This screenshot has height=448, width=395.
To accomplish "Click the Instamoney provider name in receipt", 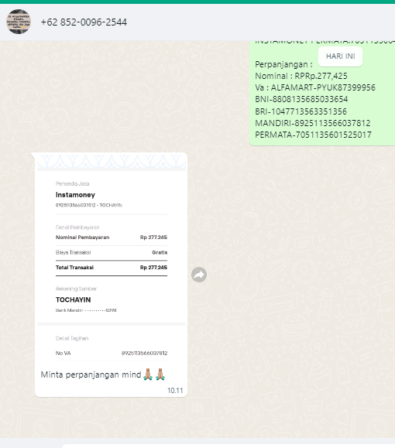I will [x=75, y=195].
